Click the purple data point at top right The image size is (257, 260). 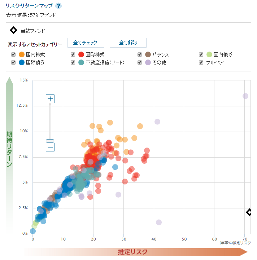[245, 96]
